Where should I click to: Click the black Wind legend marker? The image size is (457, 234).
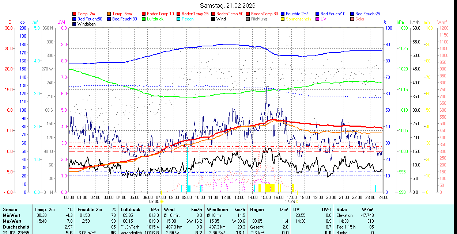(214, 19)
